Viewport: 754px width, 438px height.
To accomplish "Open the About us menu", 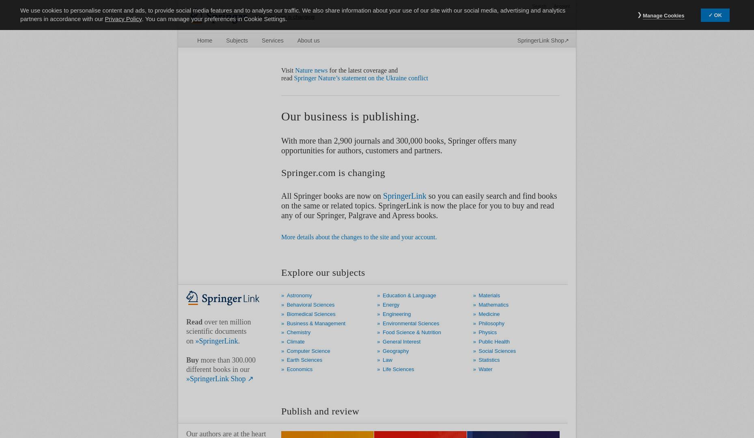I will tap(308, 41).
